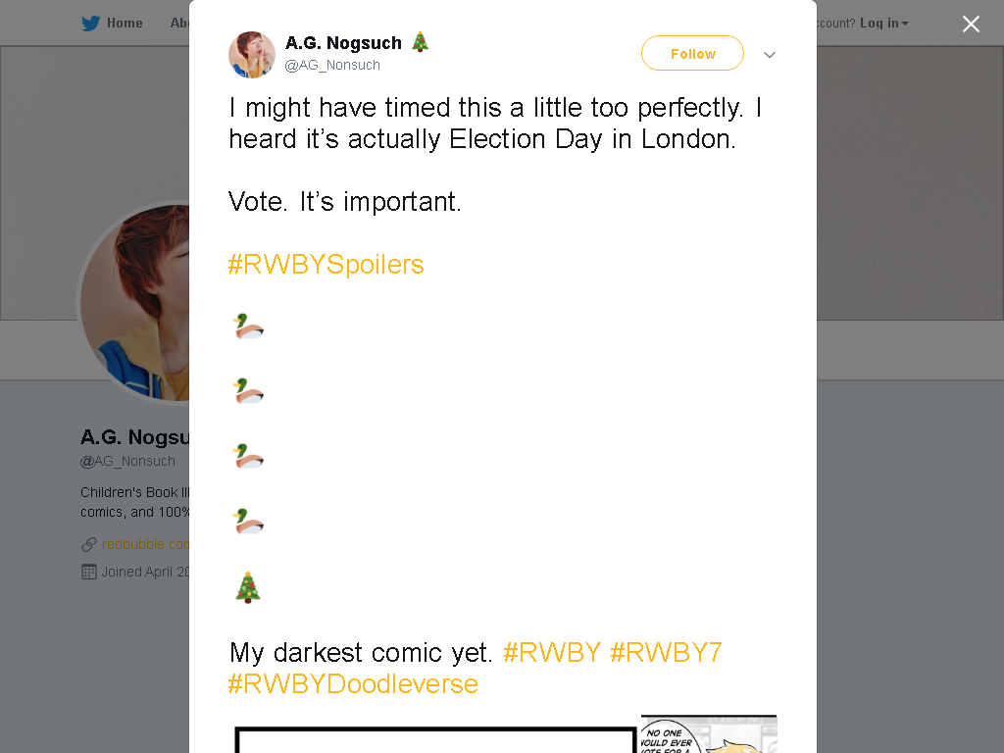Click the Twitter bird logo
Screen dimensions: 1004x753
[90, 24]
